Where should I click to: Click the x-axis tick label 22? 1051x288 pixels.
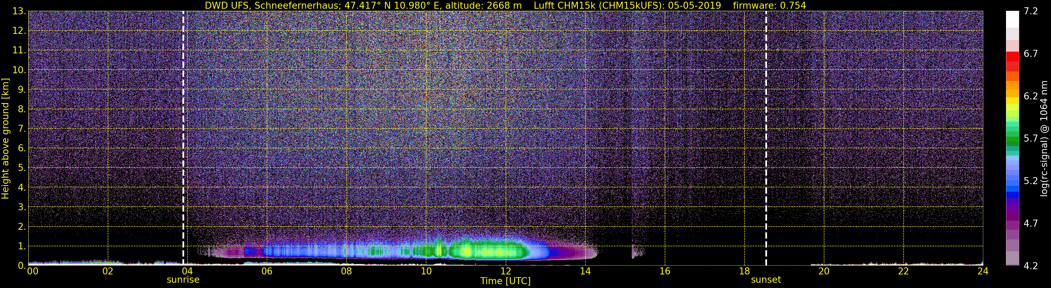pyautogui.click(x=903, y=271)
